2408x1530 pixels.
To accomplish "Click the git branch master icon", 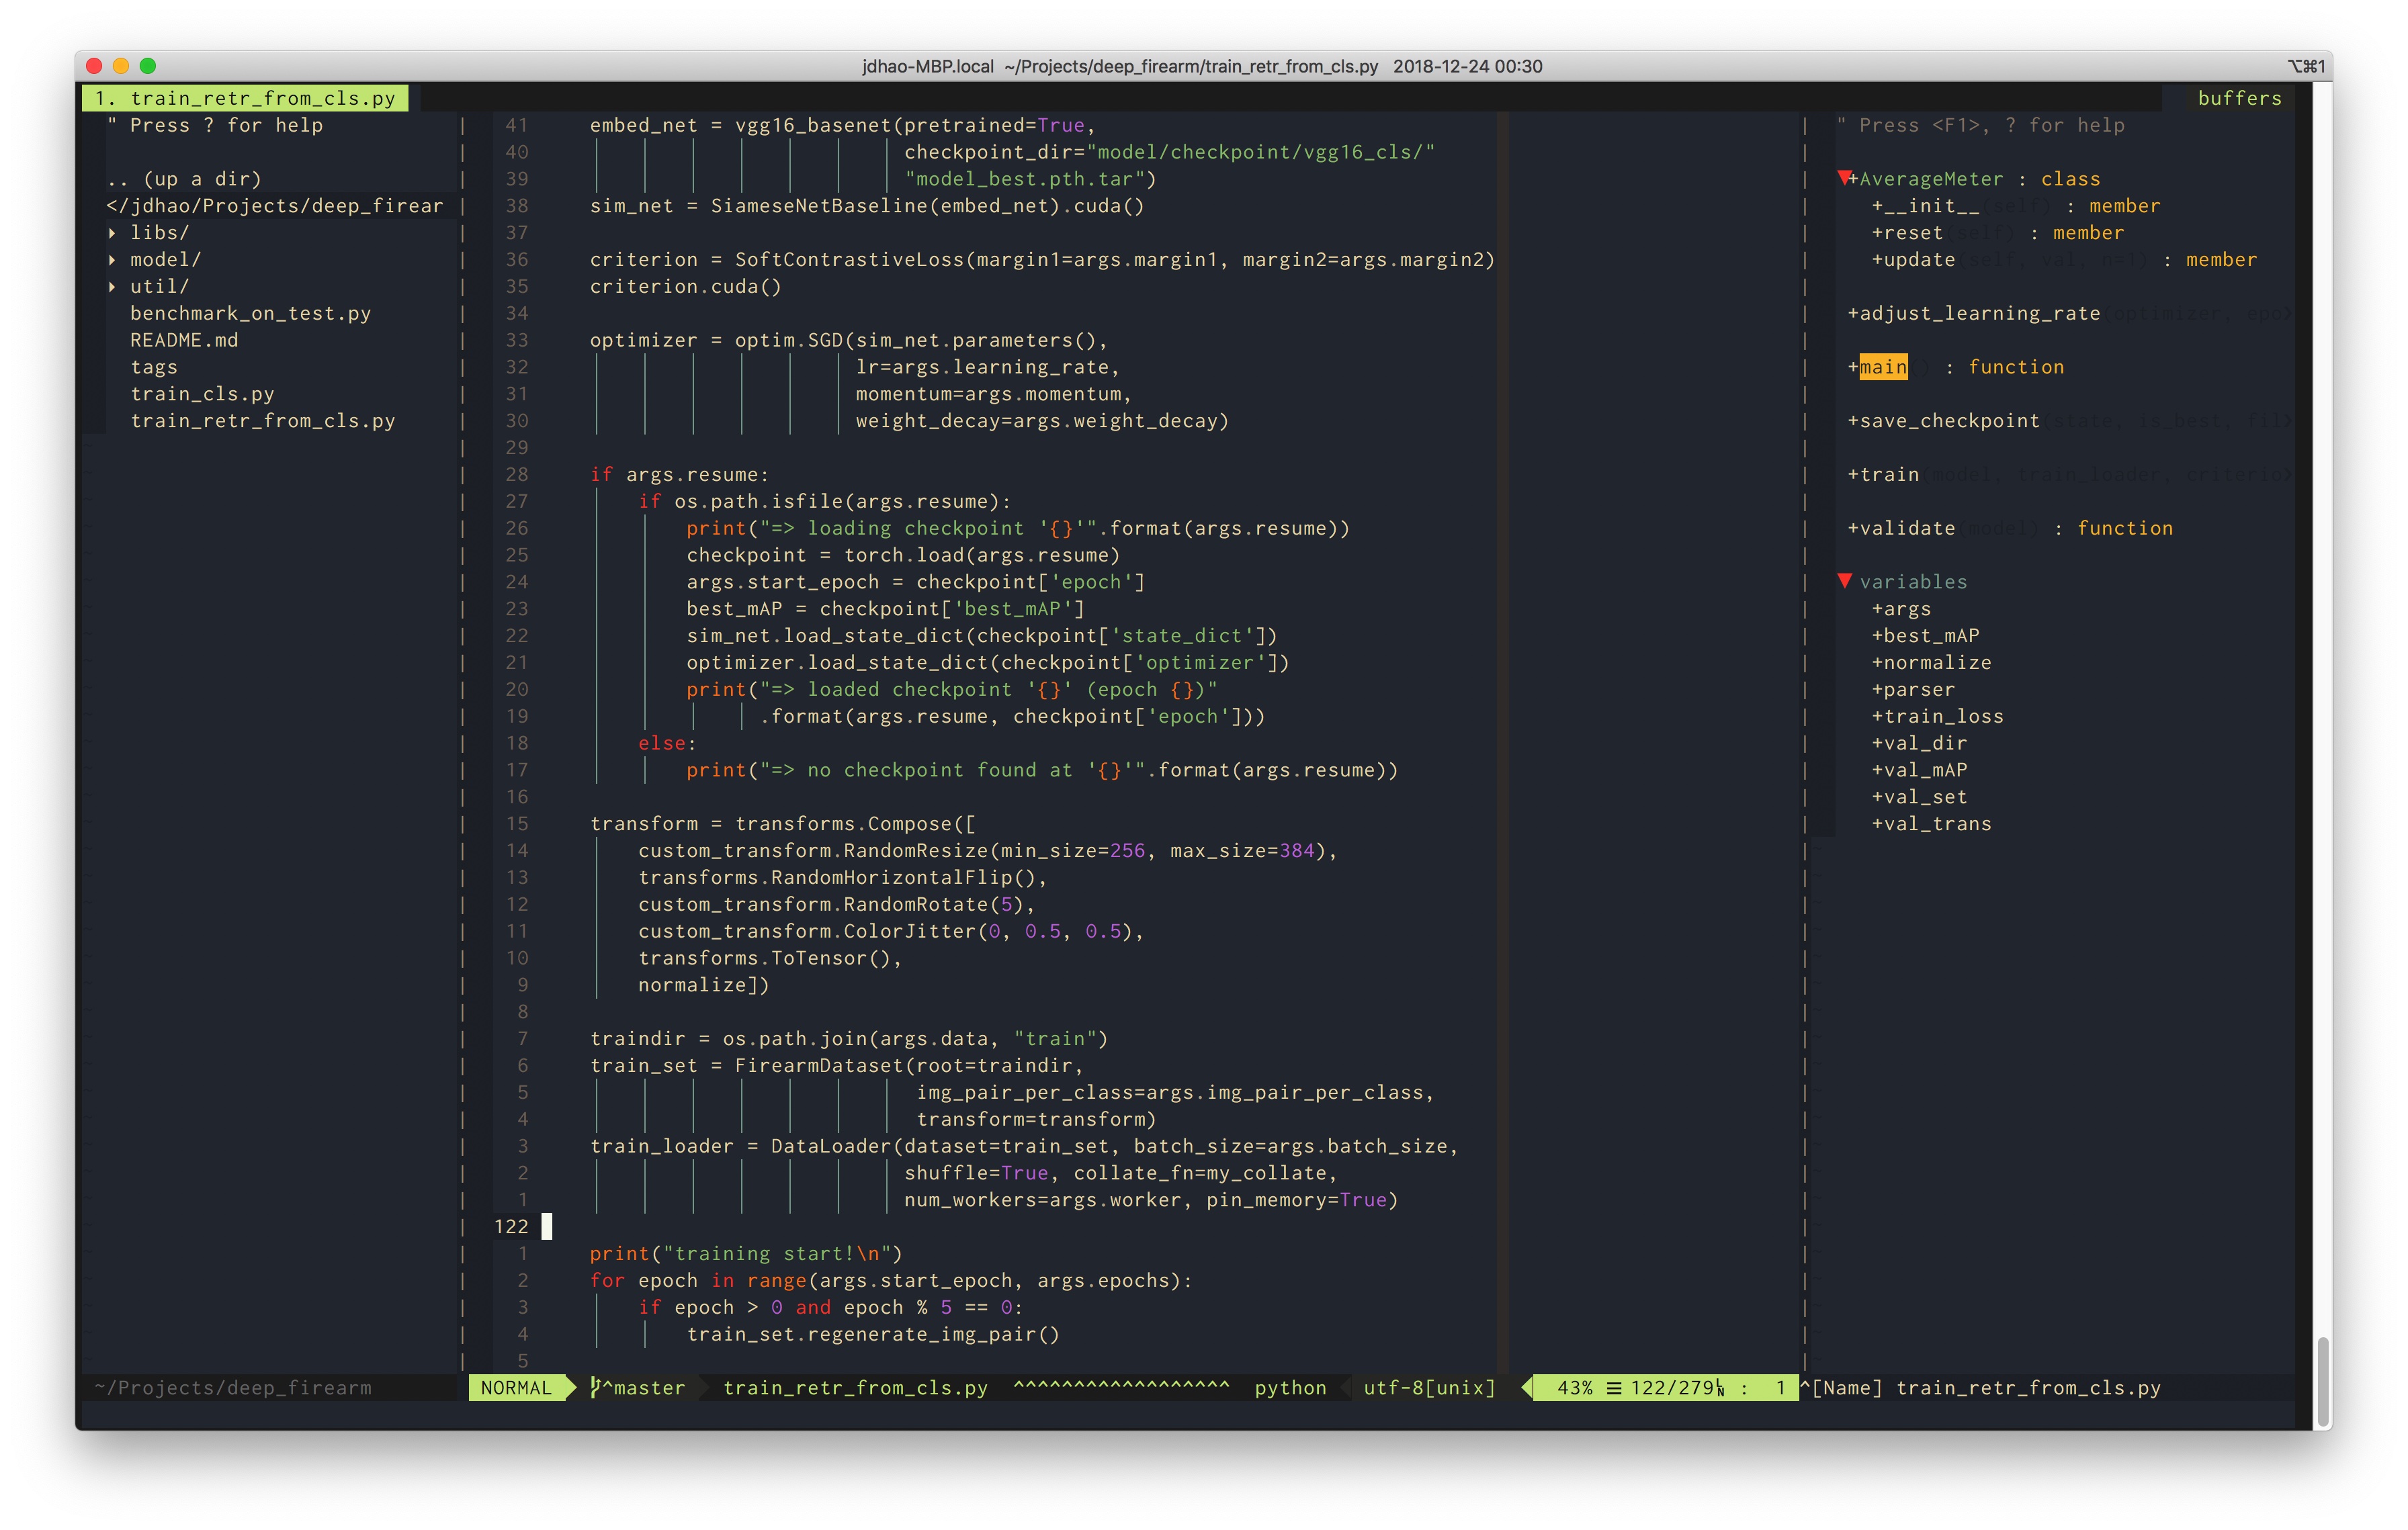I will coord(597,1387).
